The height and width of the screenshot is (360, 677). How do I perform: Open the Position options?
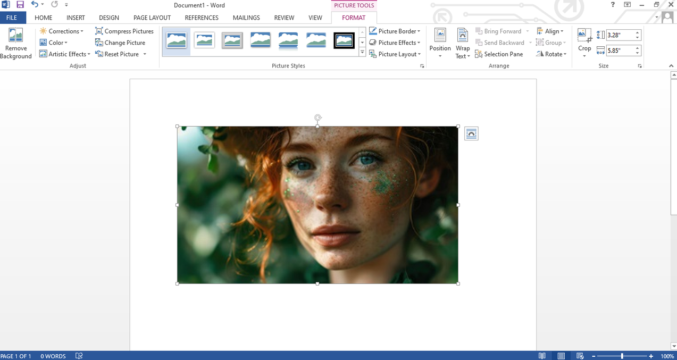(440, 44)
